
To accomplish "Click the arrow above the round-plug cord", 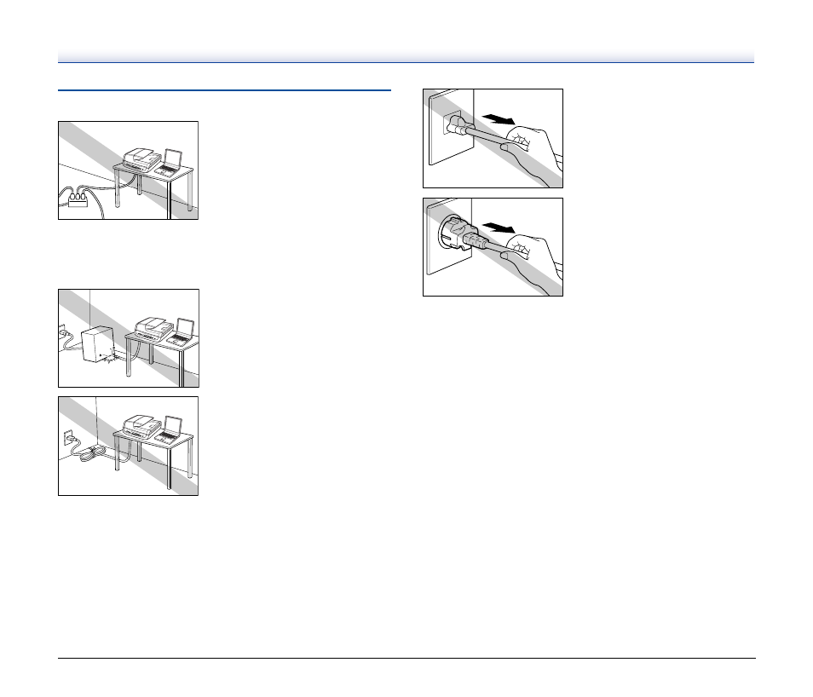I will pyautogui.click(x=498, y=228).
